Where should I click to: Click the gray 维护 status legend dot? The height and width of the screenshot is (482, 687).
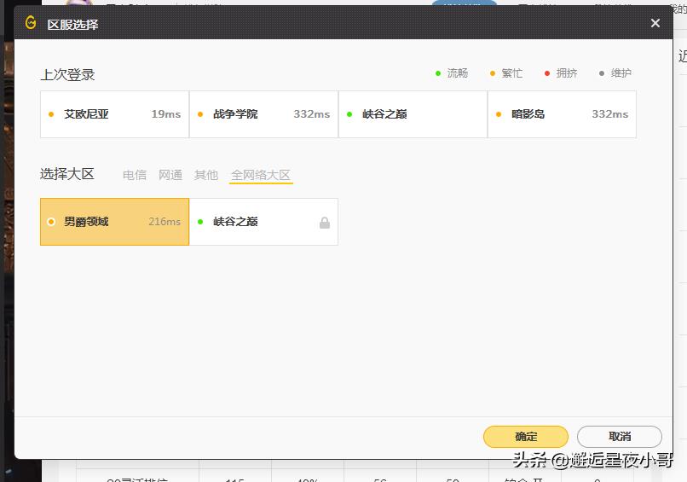(602, 73)
